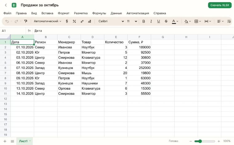Open the Формулы menu

[x=99, y=13]
